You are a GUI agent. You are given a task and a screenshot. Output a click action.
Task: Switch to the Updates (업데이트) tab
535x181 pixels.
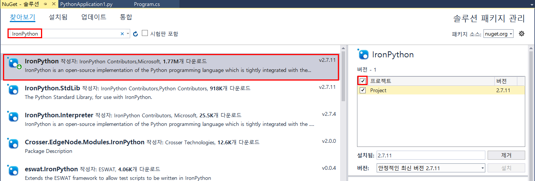point(94,17)
